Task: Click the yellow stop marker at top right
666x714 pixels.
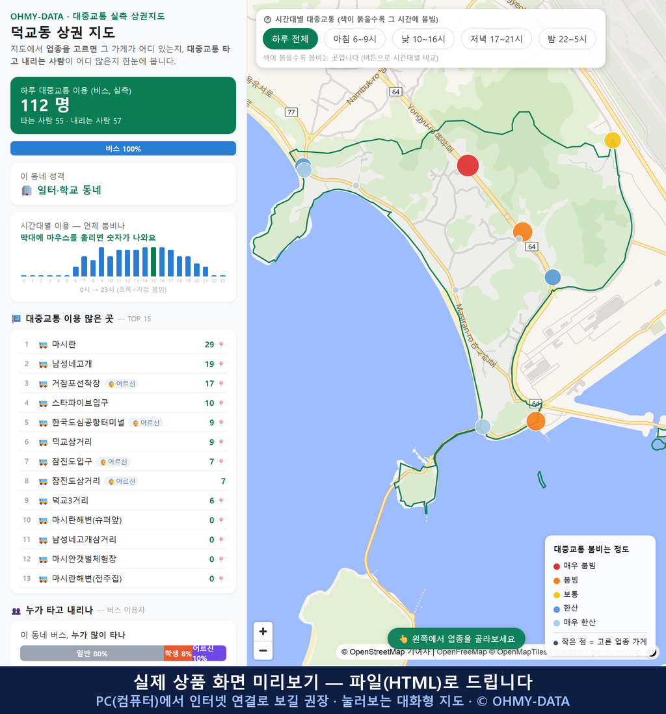Action: point(612,140)
